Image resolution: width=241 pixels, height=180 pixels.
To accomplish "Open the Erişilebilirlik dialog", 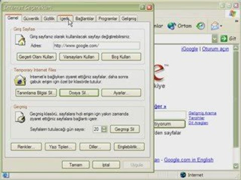I will 129,147.
